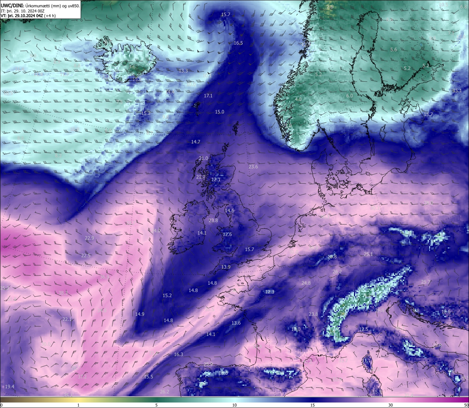Click the 13.3 value east of Iceland

click(x=183, y=71)
